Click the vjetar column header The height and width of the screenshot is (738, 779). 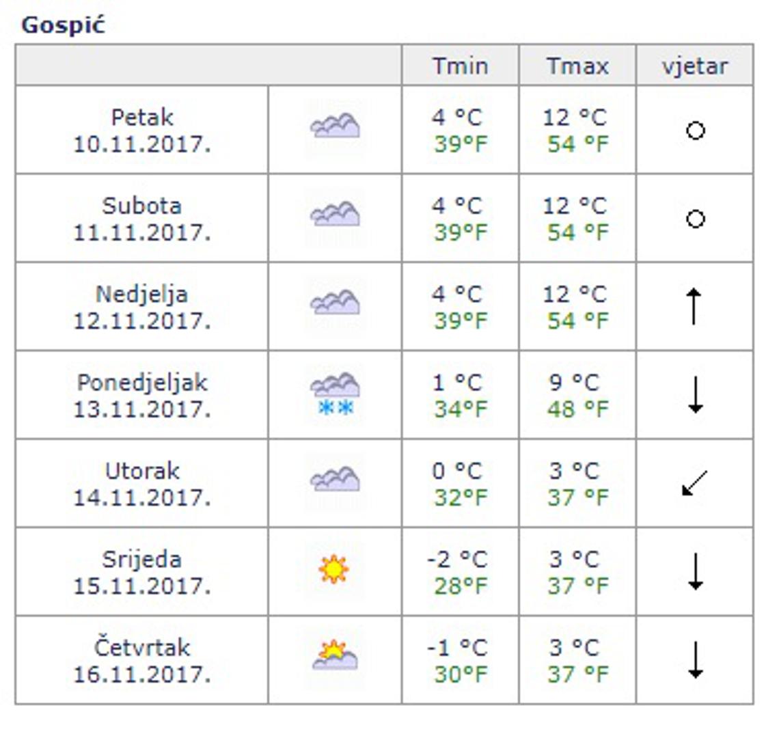pos(694,66)
